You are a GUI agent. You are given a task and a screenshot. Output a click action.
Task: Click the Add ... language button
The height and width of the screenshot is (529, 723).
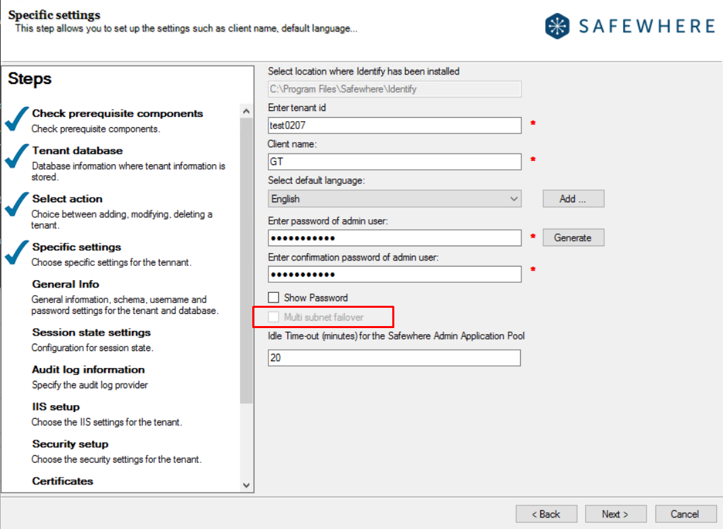click(573, 199)
